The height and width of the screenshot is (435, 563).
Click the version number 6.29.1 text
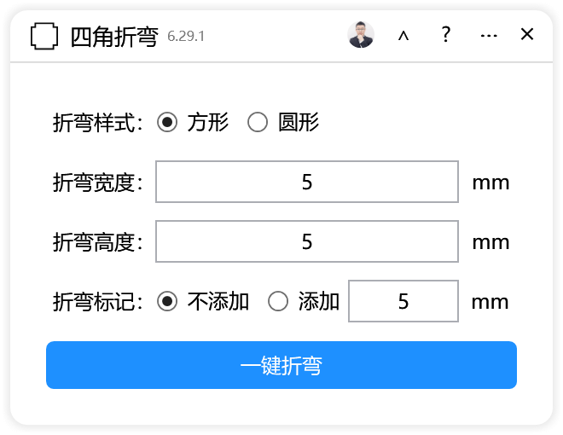[186, 36]
